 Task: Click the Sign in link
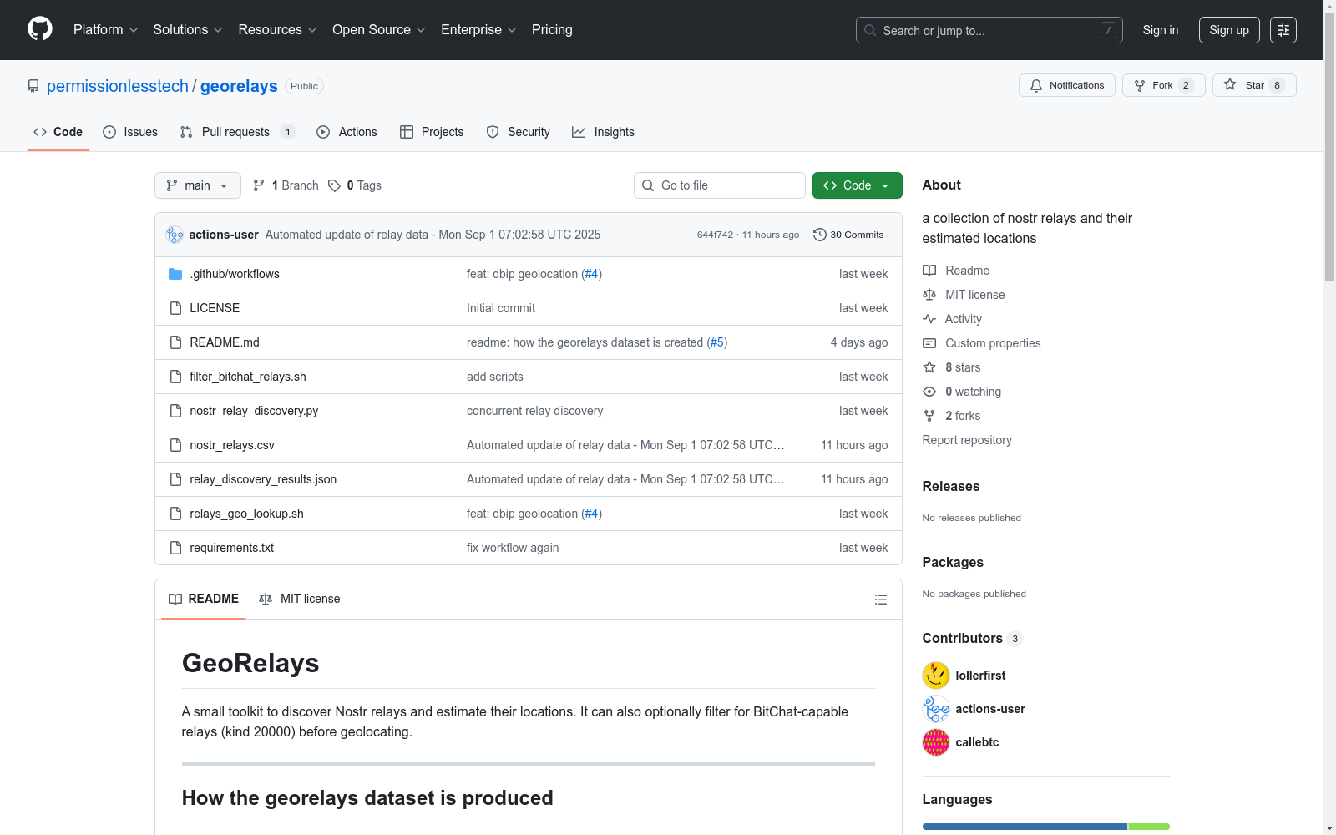point(1161,30)
